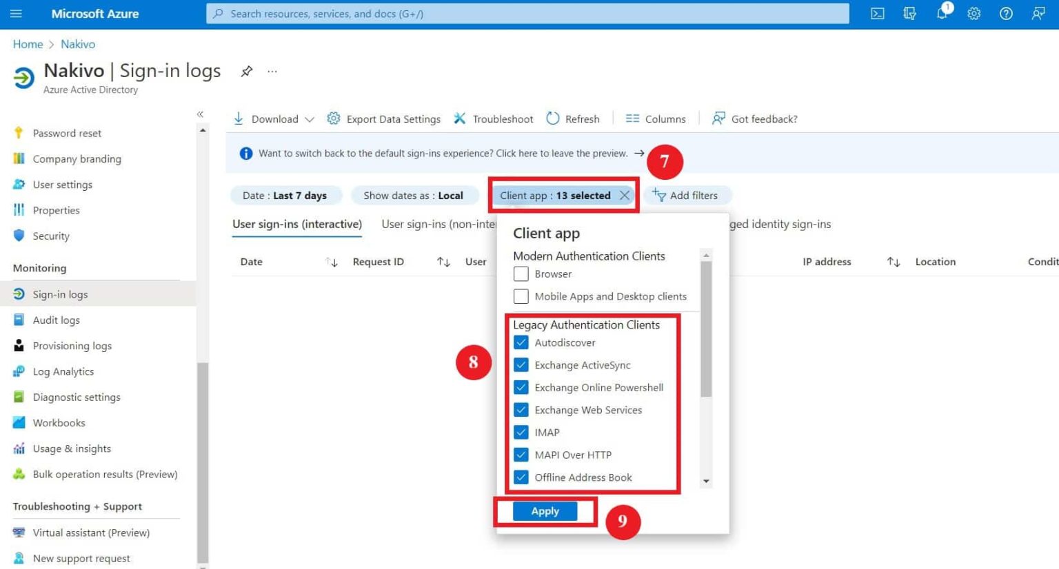Viewport: 1059px width, 569px height.
Task: Enable Mobile Apps and Desktop clients
Action: tap(521, 296)
